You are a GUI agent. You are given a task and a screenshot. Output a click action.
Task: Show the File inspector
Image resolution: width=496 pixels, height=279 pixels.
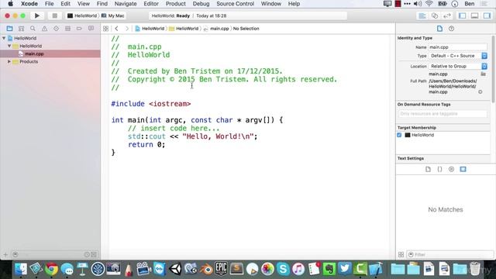tap(439, 29)
